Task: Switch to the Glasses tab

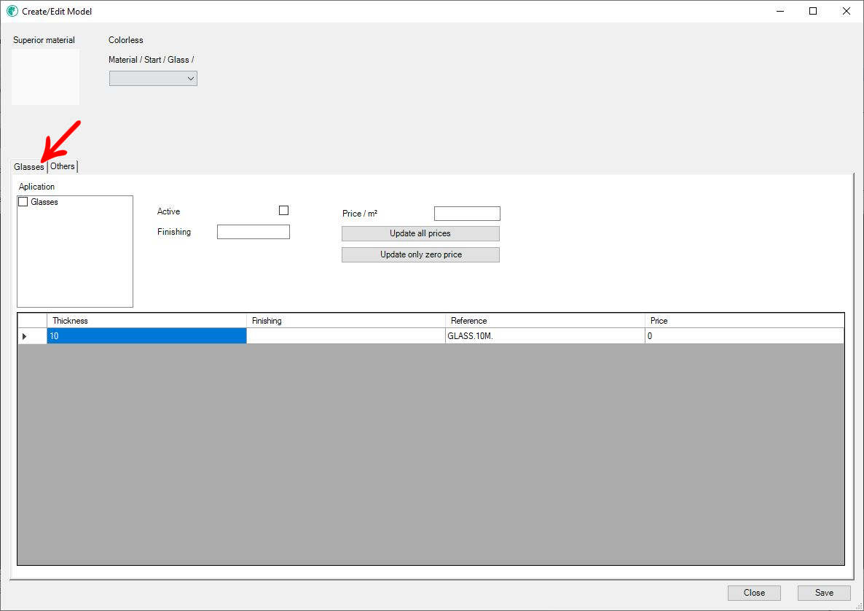Action: tap(29, 166)
